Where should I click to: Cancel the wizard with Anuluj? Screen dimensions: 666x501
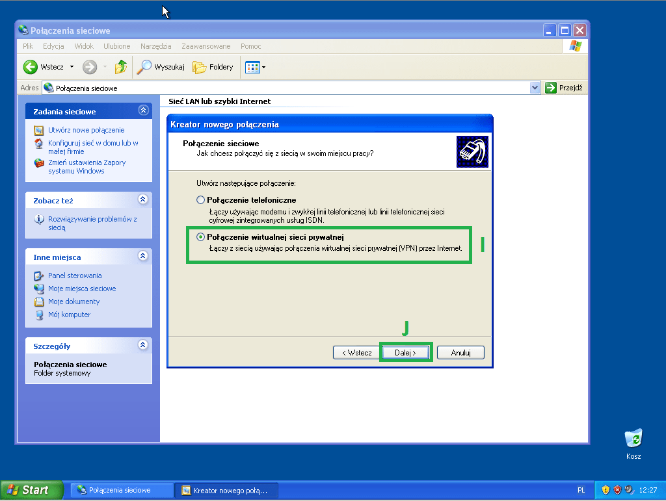click(461, 353)
